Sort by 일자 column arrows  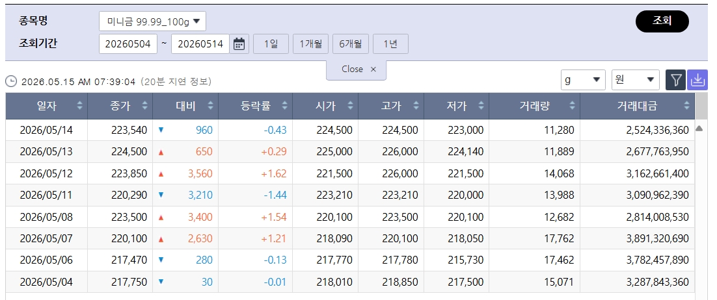pyautogui.click(x=79, y=106)
